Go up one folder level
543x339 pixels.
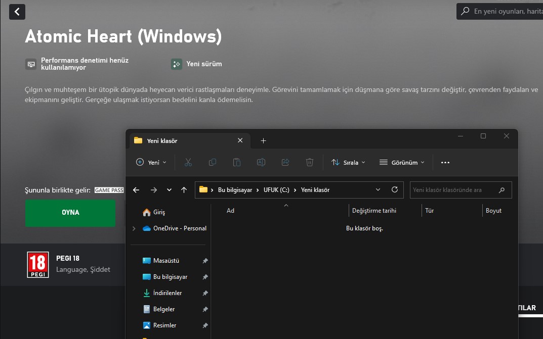(184, 190)
